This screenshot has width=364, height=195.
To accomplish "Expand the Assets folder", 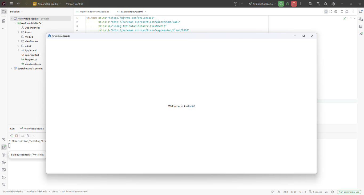I will tap(19, 32).
